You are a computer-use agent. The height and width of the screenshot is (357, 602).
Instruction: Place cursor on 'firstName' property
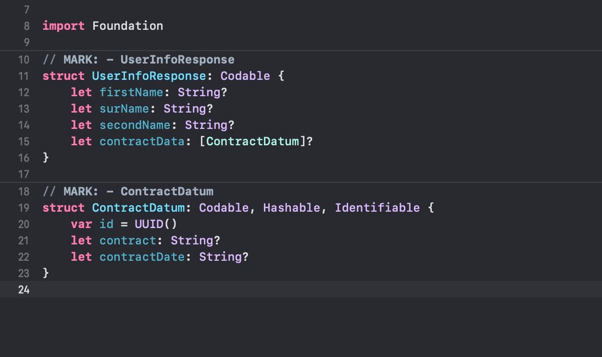[x=131, y=92]
